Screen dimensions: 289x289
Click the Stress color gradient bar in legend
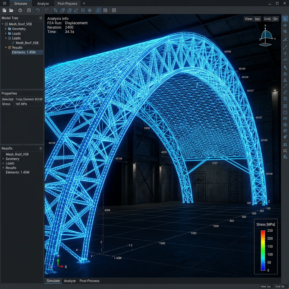[x=263, y=251]
